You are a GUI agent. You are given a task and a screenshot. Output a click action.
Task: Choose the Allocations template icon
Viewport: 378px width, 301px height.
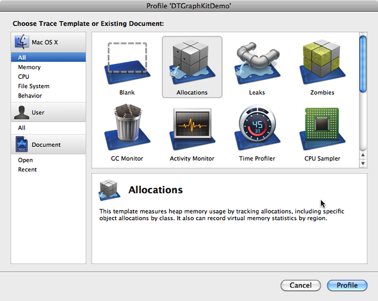tap(192, 63)
